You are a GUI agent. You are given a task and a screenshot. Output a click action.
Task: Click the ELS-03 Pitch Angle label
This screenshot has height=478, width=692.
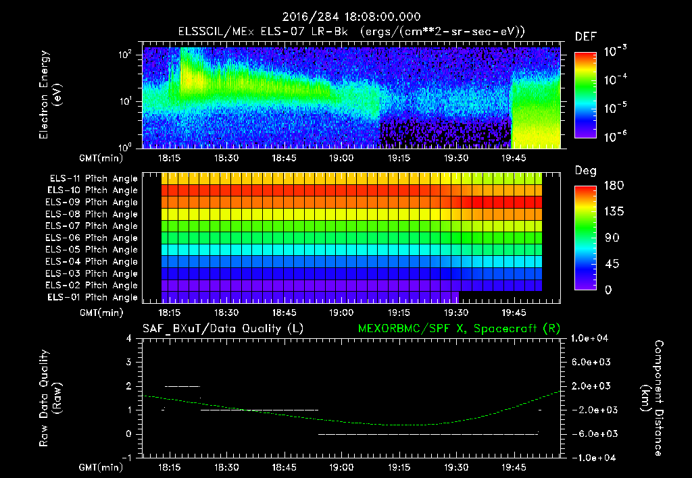(92, 273)
